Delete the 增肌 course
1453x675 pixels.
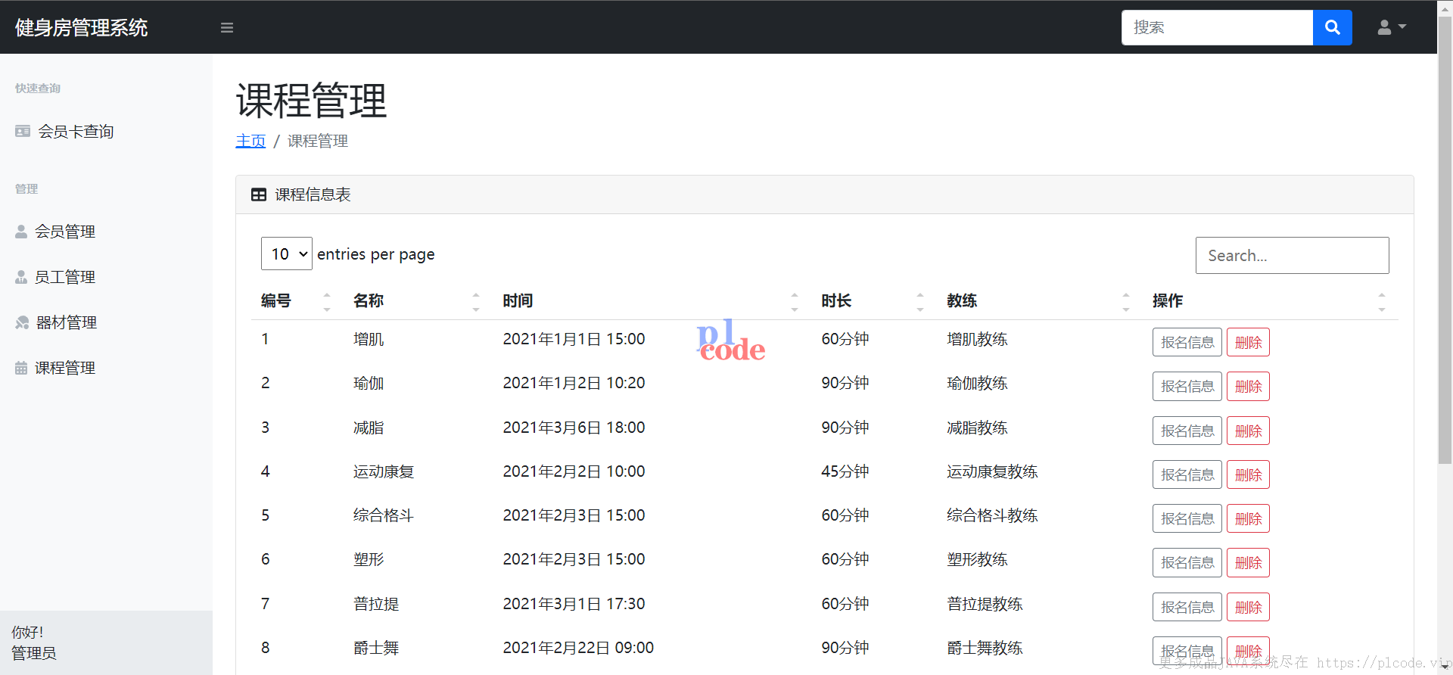(x=1248, y=342)
